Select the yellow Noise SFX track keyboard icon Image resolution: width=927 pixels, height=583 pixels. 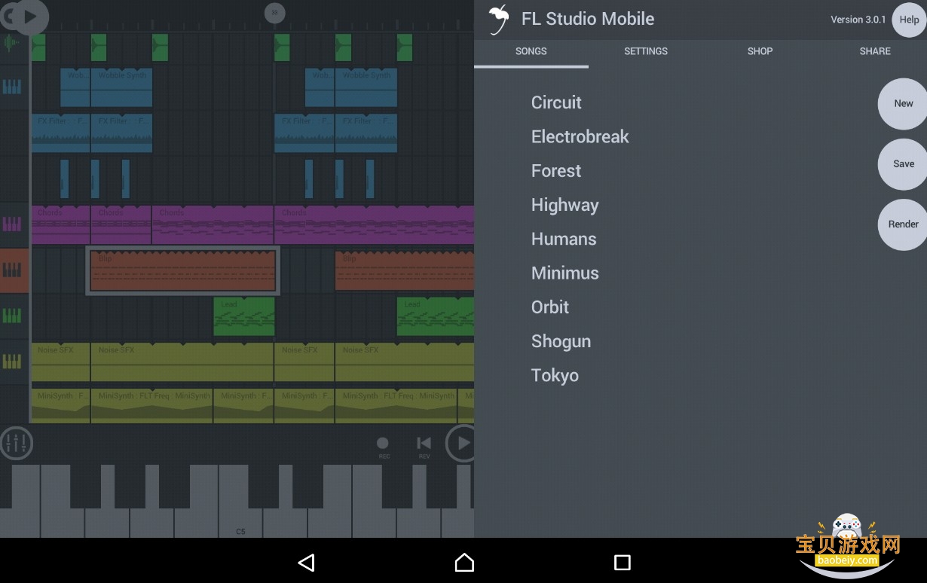point(12,362)
